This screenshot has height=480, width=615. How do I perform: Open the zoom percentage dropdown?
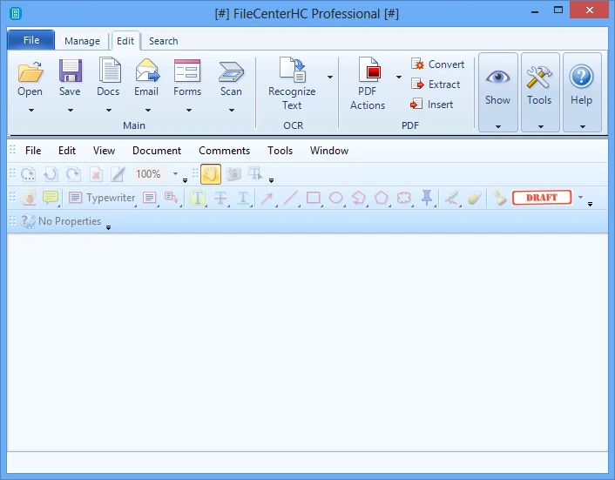click(x=174, y=174)
